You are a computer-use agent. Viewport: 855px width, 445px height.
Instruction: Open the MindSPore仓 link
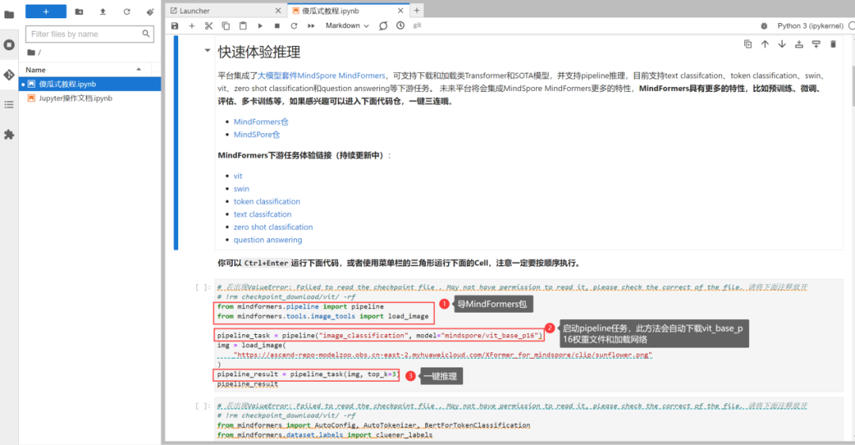pos(256,135)
